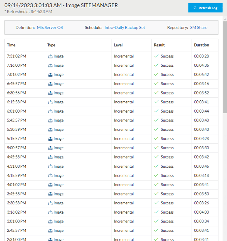Sort by the Time column header

(11, 45)
